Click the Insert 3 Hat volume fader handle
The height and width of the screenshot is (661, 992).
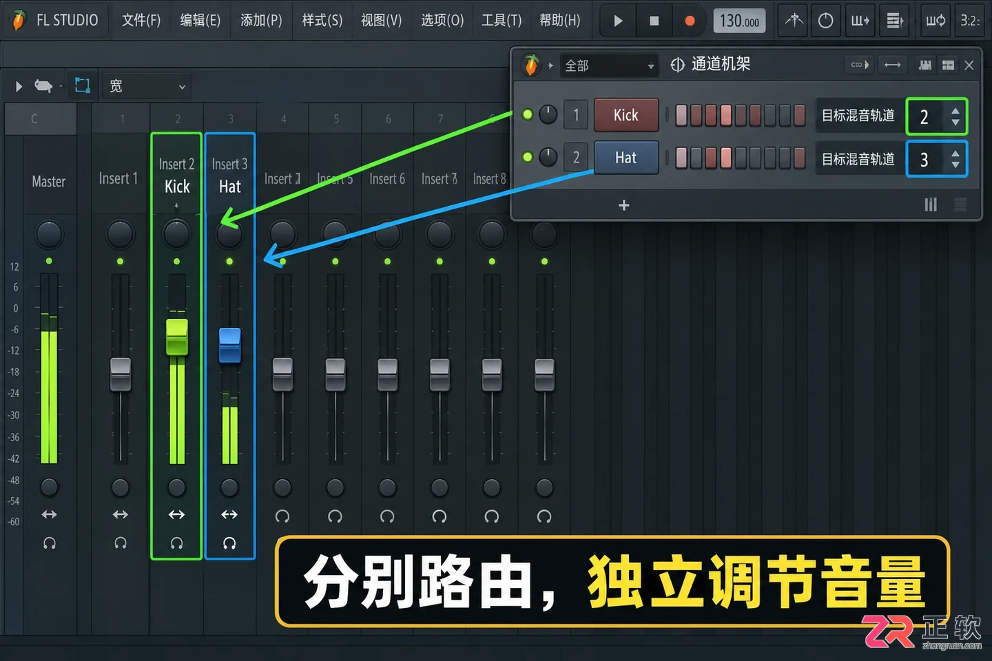(x=229, y=345)
